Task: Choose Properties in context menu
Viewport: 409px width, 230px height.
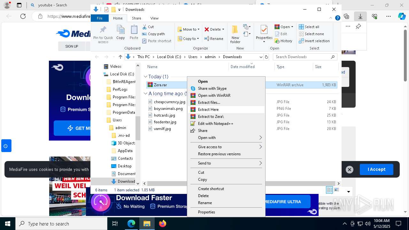Action: [226, 212]
